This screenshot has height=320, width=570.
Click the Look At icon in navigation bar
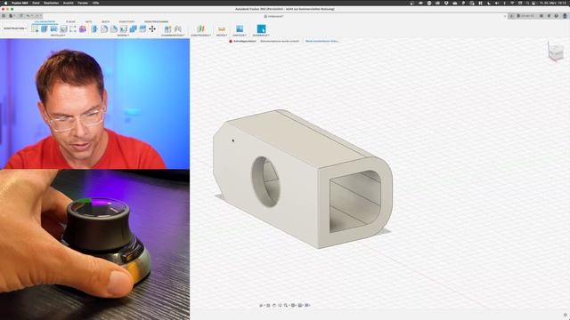click(268, 306)
